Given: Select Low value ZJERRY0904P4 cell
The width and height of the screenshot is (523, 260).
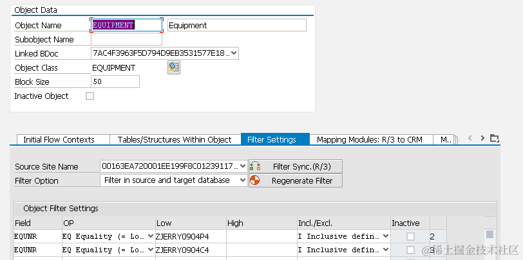Looking at the screenshot, I should pyautogui.click(x=191, y=236).
